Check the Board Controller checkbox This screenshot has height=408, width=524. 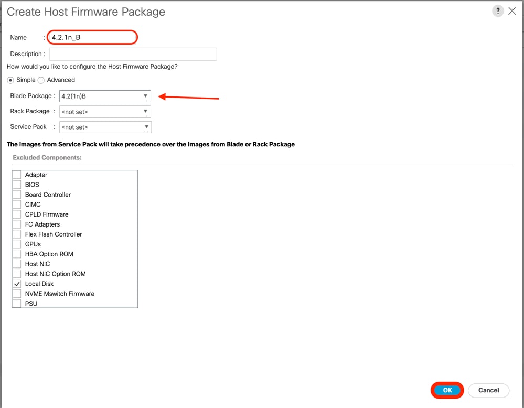17,195
